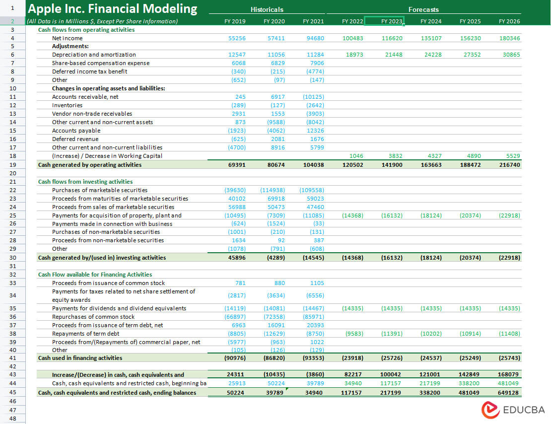This screenshot has width=551, height=424.
Task: Click Cash flows from investing activities heading
Action: click(x=85, y=181)
